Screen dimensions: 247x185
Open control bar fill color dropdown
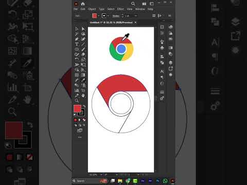(99, 16)
